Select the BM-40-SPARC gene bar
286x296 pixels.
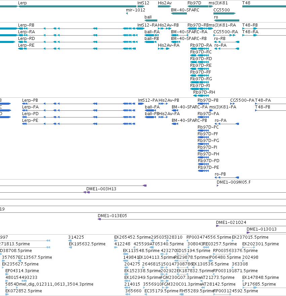pos(179,13)
